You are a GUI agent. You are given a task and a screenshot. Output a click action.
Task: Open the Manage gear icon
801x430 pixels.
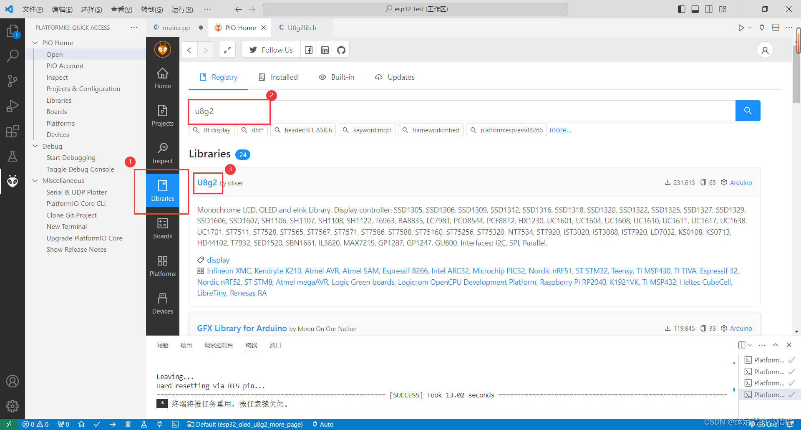13,406
